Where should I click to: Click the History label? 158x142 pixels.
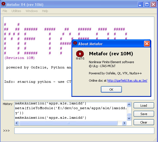pos(8,104)
